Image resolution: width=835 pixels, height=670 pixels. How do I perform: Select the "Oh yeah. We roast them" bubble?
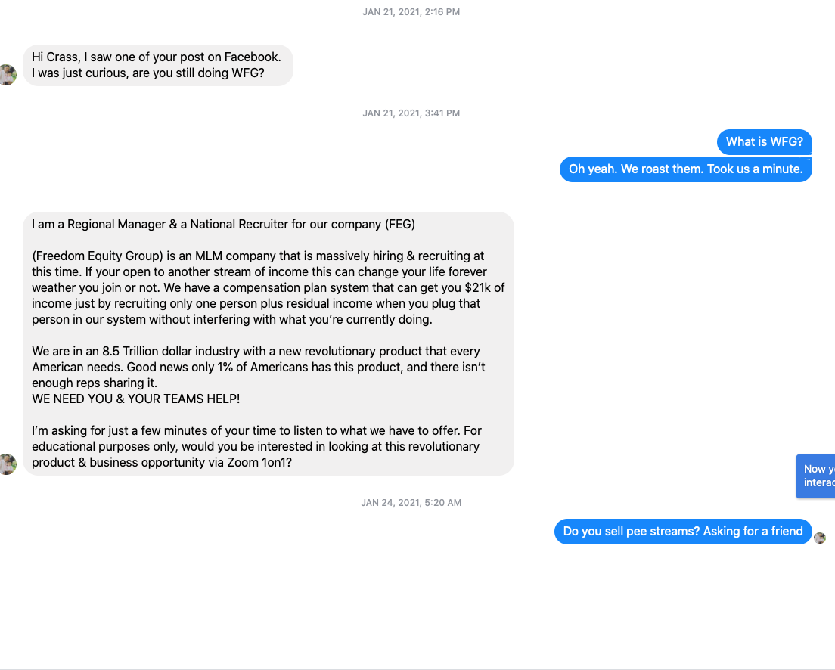(685, 169)
